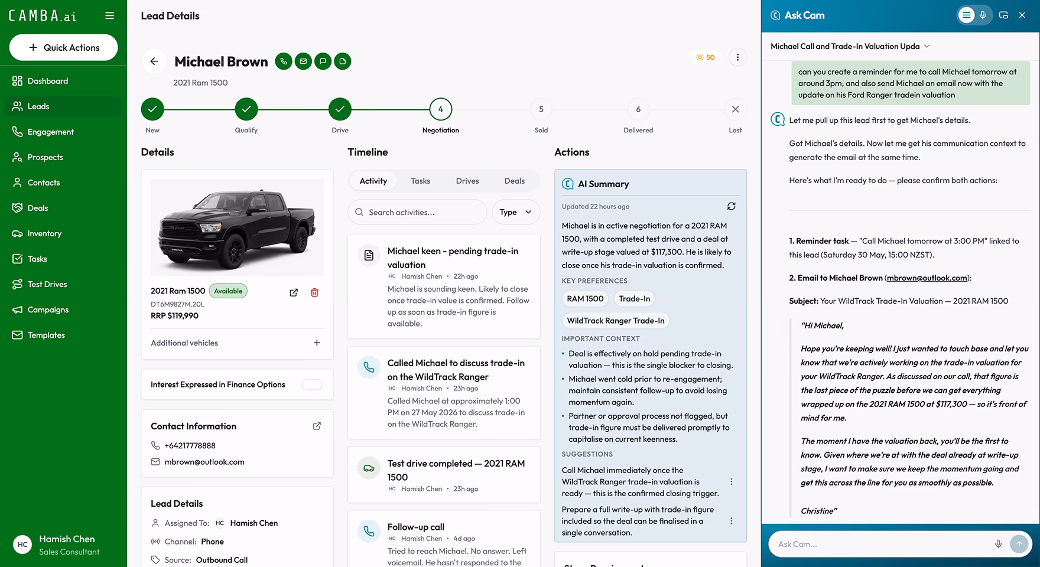This screenshot has width=1040, height=567.
Task: Click the WildTrack Ranger Trade-In chip
Action: (x=615, y=321)
